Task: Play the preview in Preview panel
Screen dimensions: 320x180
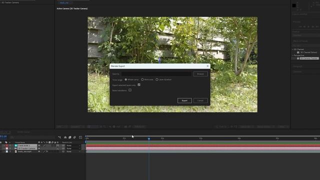Action: point(308,26)
